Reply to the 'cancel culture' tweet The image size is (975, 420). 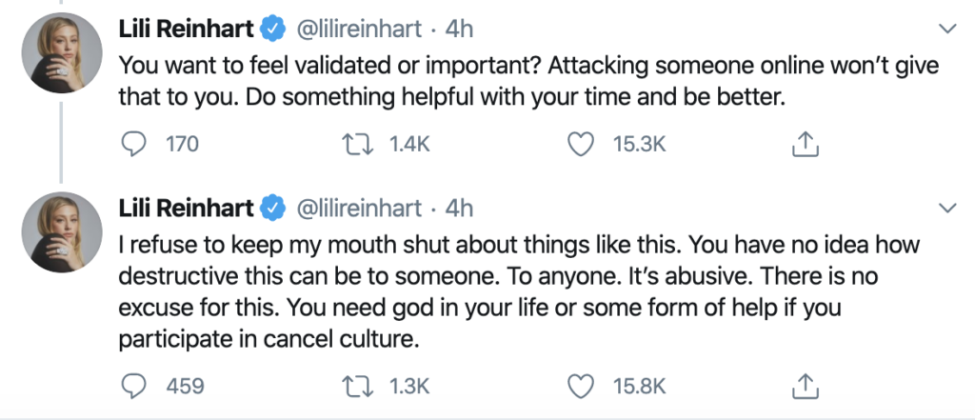[132, 387]
